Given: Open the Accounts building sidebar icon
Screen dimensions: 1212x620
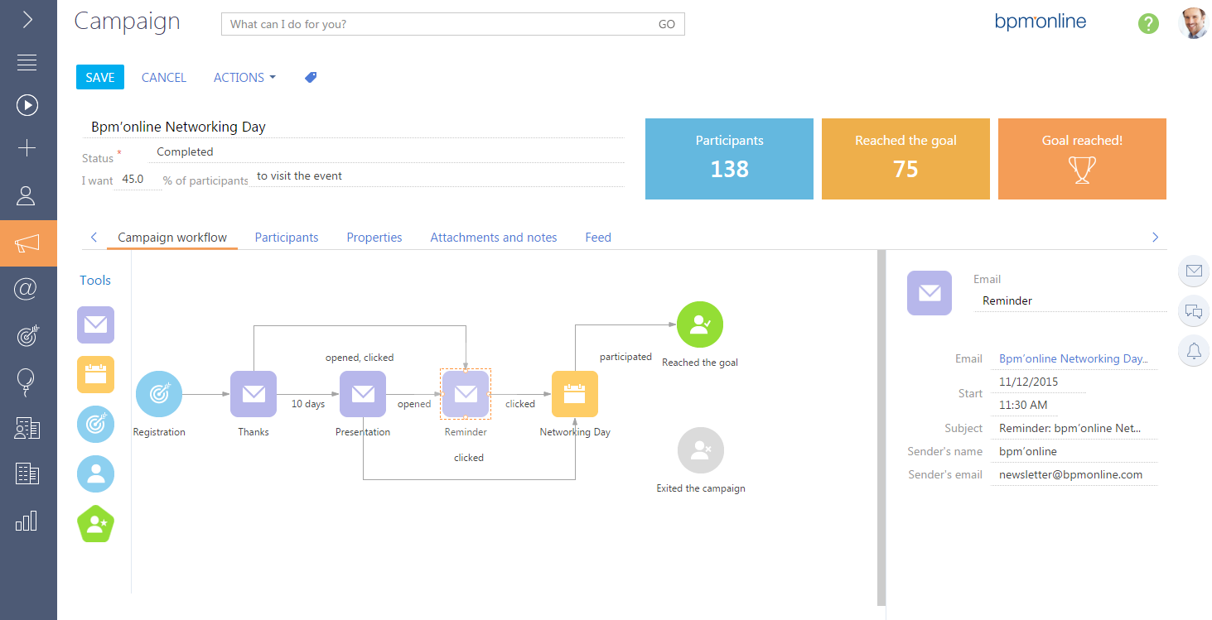Looking at the screenshot, I should [x=27, y=428].
